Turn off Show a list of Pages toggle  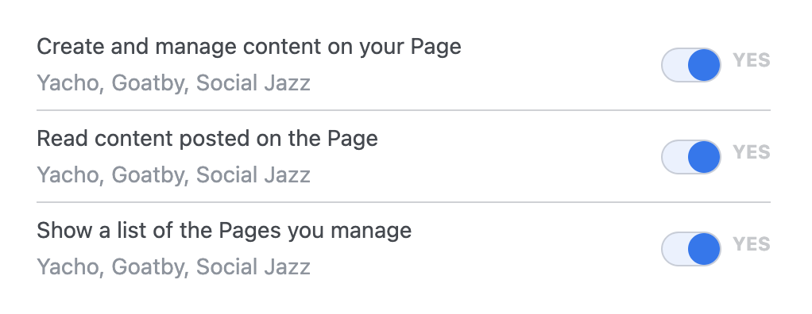pyautogui.click(x=690, y=249)
